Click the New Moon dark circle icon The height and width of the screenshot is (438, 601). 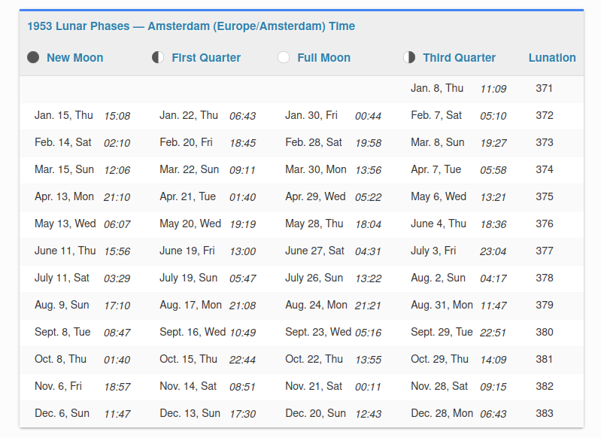(33, 57)
